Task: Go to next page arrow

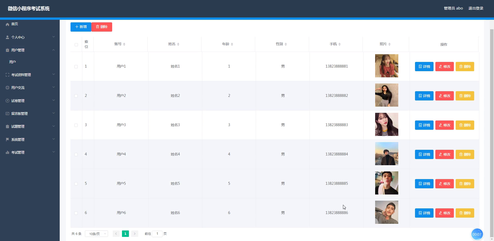Action: pos(135,234)
